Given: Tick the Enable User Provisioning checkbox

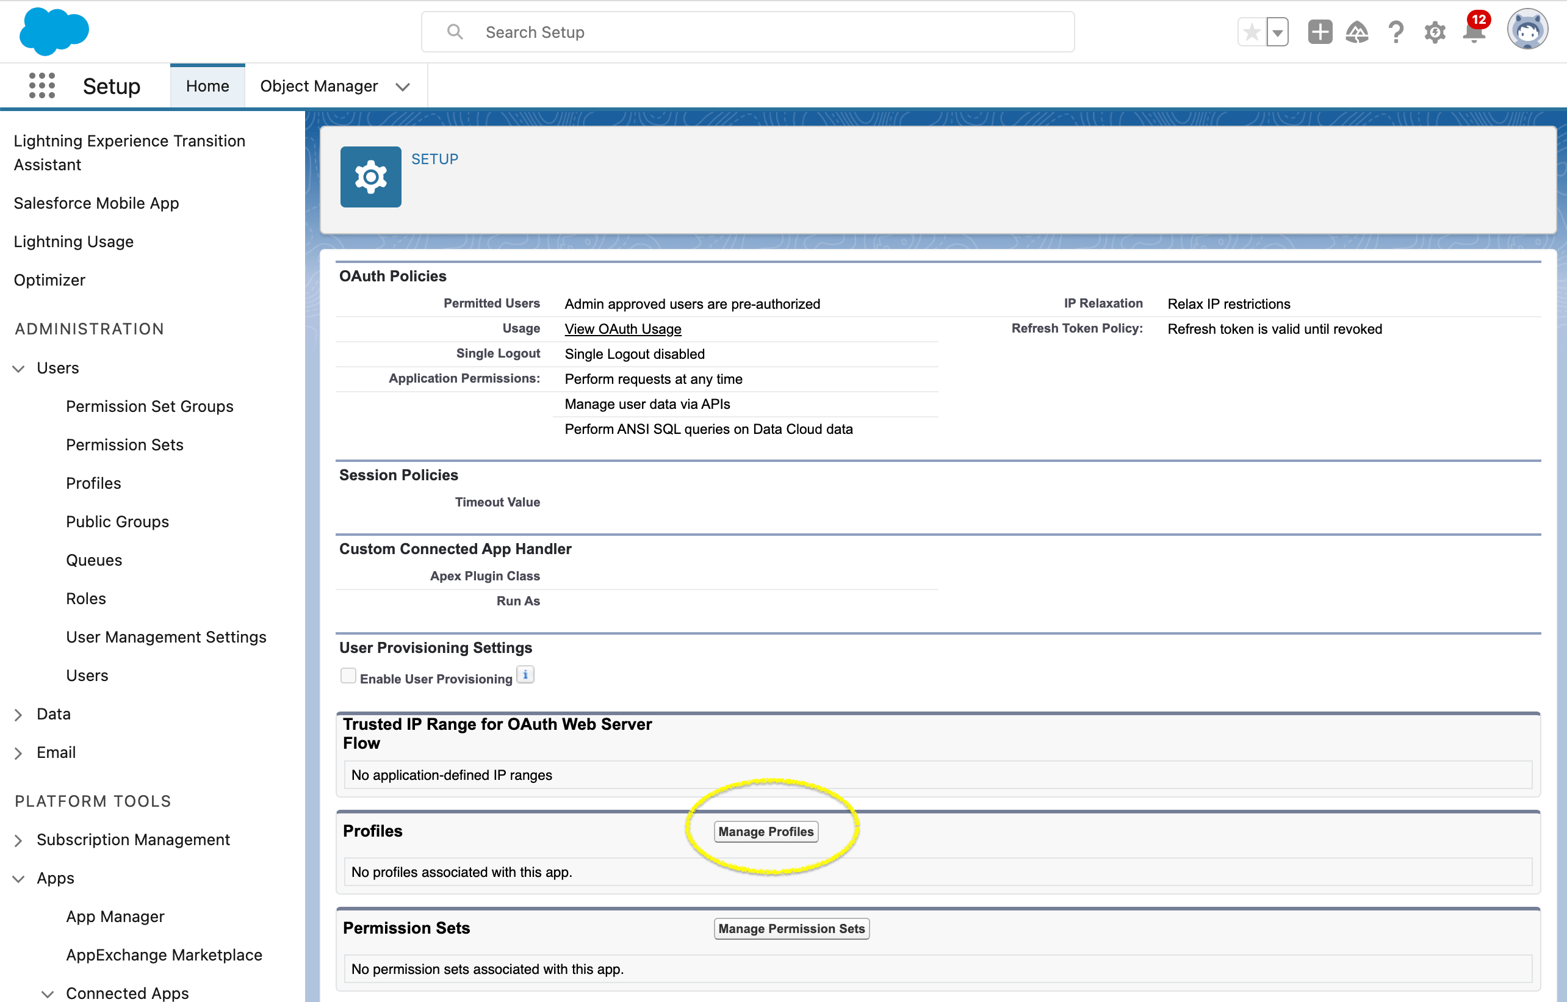Looking at the screenshot, I should pyautogui.click(x=348, y=676).
